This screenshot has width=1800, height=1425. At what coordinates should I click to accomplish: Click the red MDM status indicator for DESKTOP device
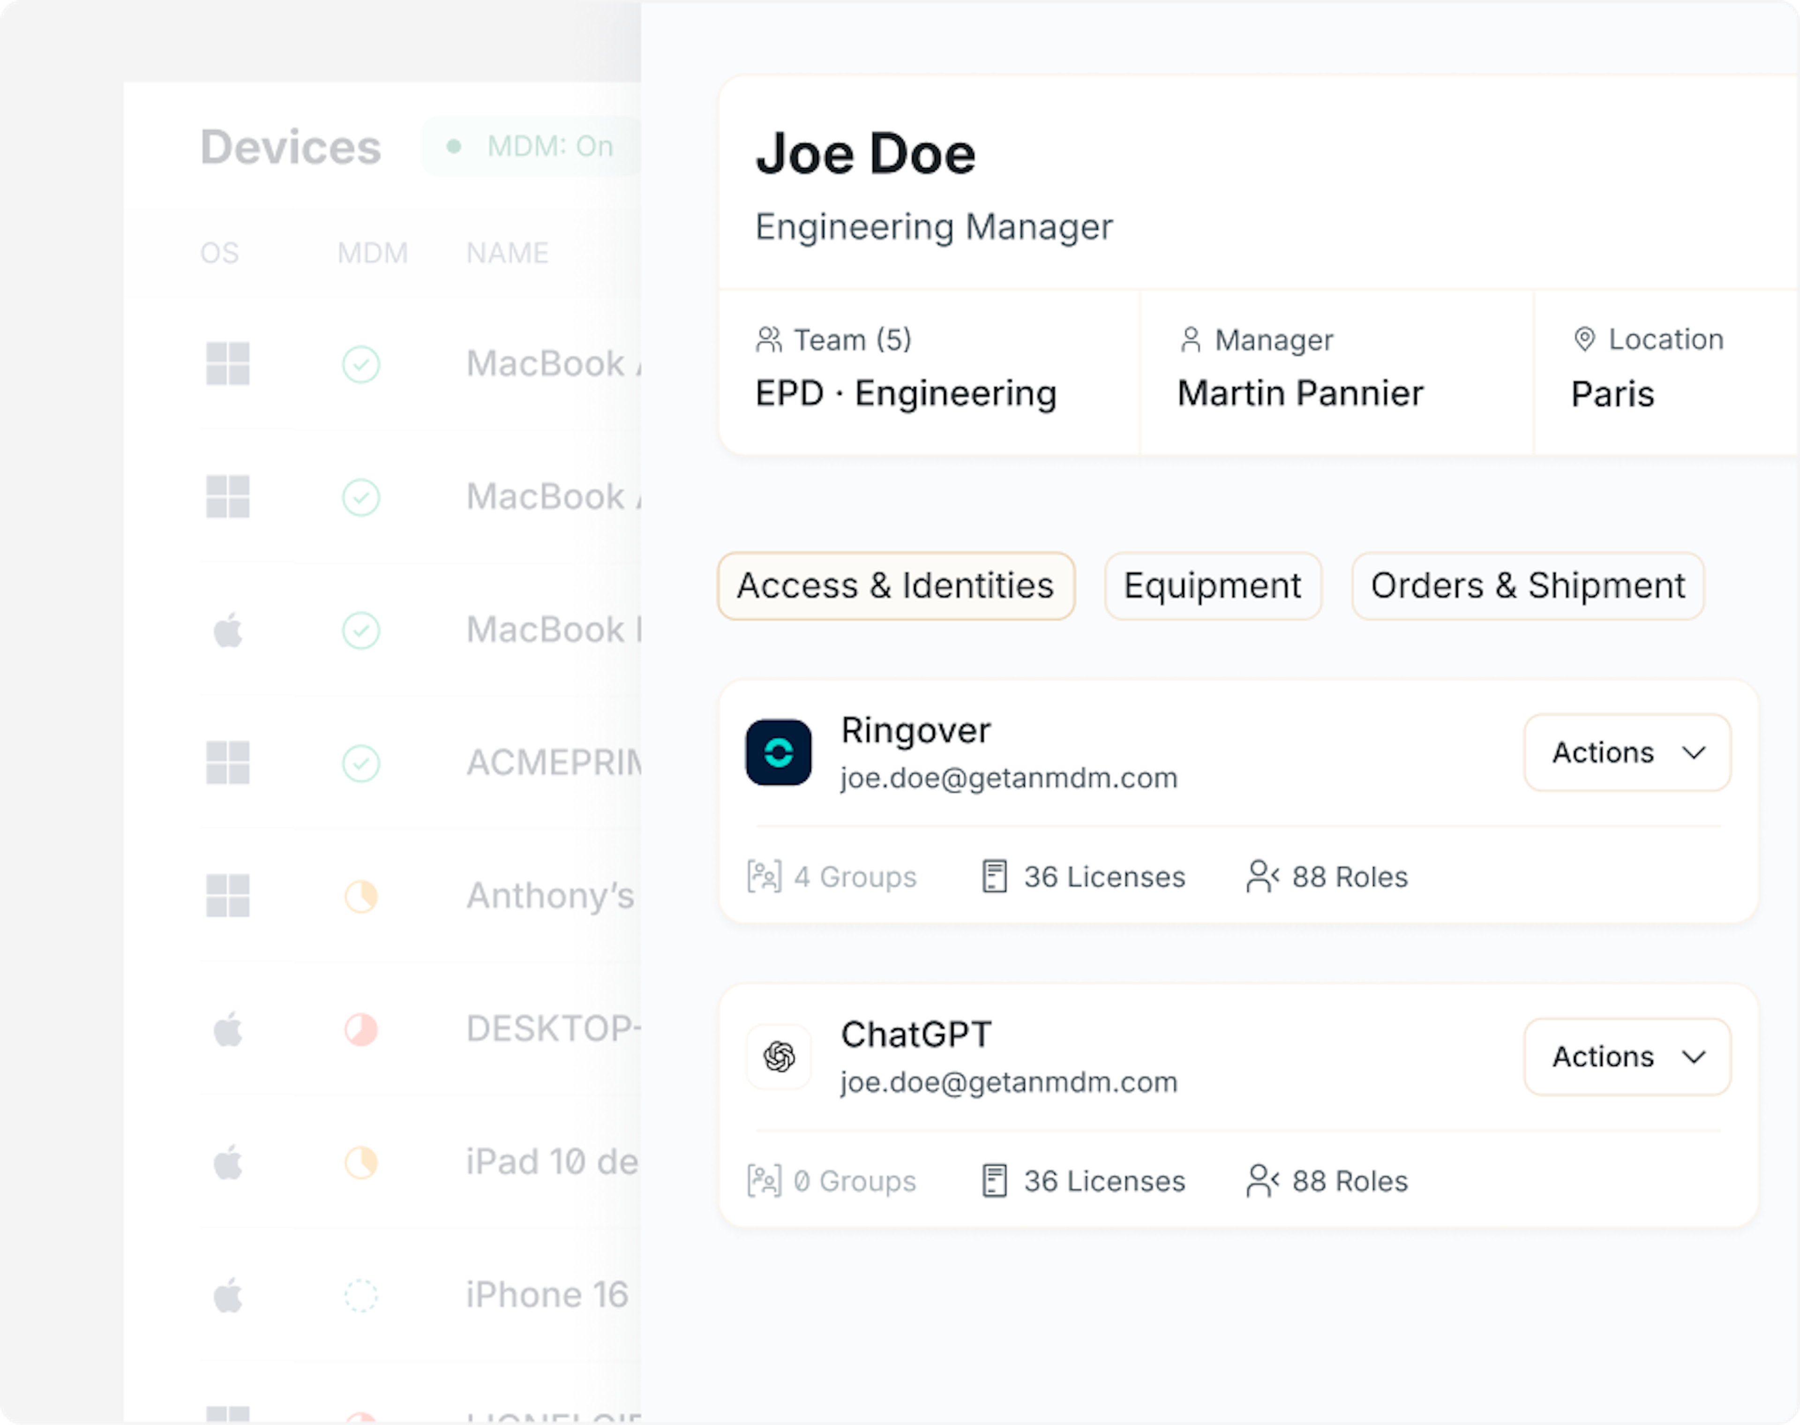point(361,1029)
